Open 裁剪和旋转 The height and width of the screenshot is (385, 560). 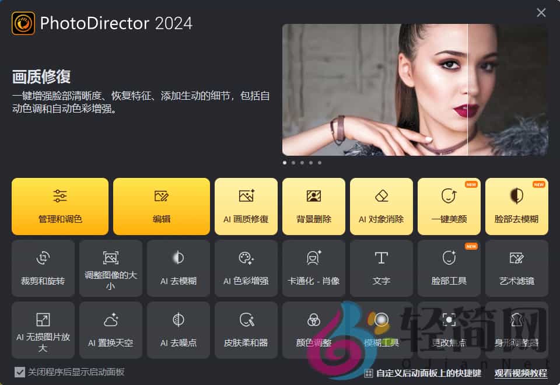(x=43, y=268)
